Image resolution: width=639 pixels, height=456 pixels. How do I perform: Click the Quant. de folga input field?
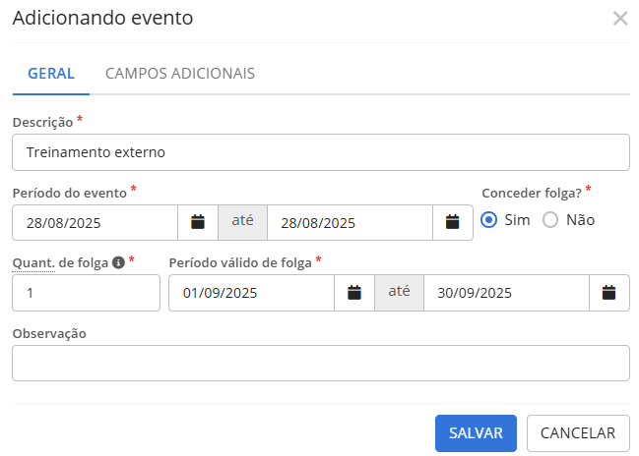pos(86,293)
